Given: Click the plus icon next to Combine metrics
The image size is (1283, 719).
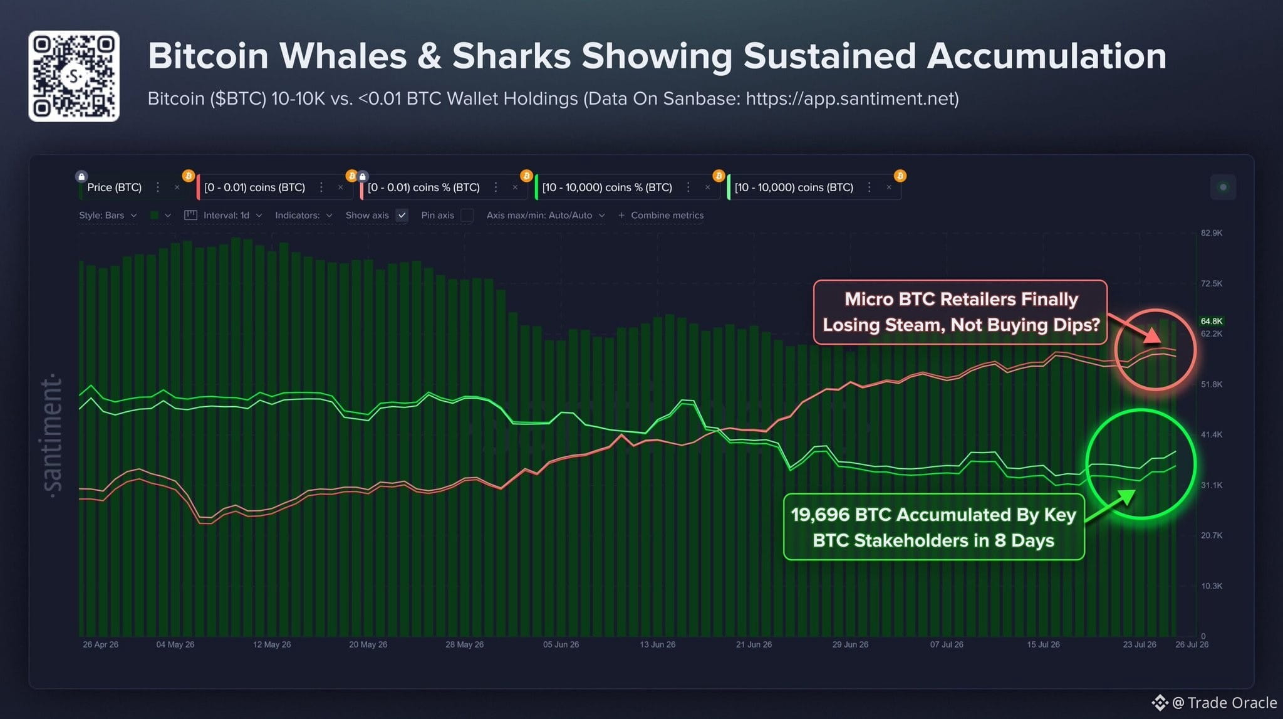Looking at the screenshot, I should [x=621, y=215].
